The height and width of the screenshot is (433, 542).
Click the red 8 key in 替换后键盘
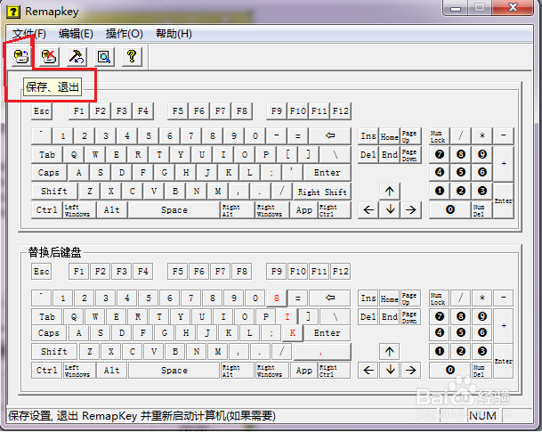277,298
